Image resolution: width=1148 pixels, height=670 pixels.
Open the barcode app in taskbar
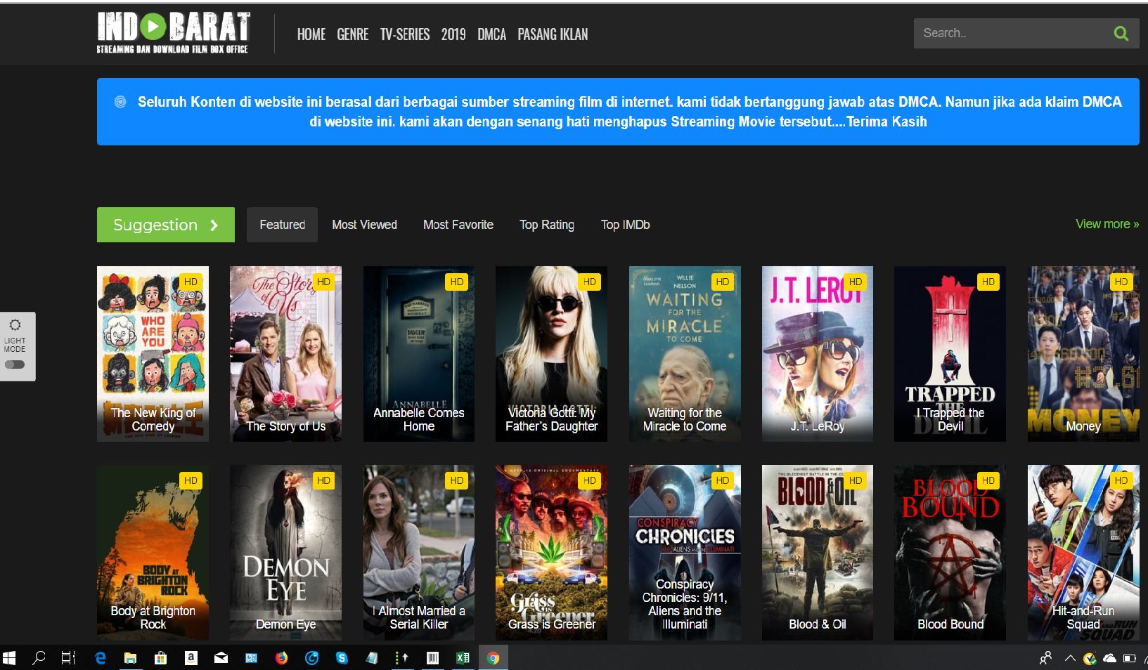point(432,658)
